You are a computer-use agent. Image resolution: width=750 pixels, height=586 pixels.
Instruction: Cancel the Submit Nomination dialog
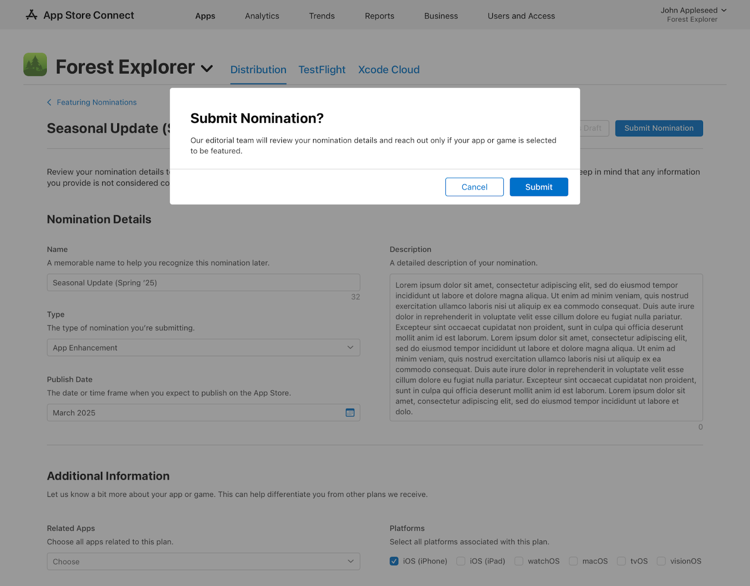coord(474,187)
